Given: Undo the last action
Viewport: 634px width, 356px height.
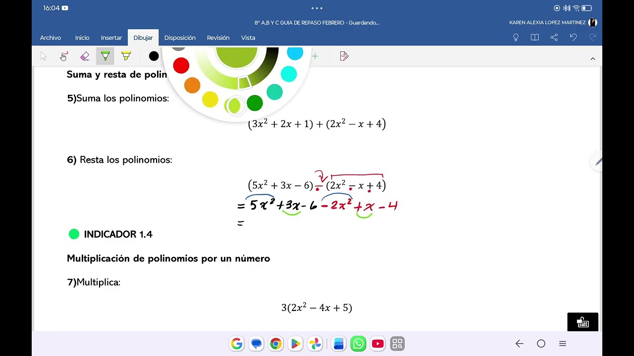Looking at the screenshot, I should coord(573,38).
